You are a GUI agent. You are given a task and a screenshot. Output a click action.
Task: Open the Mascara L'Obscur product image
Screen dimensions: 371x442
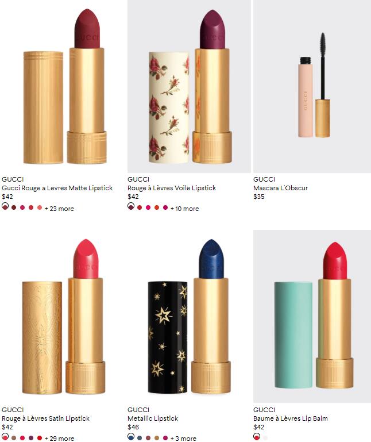pos(312,86)
